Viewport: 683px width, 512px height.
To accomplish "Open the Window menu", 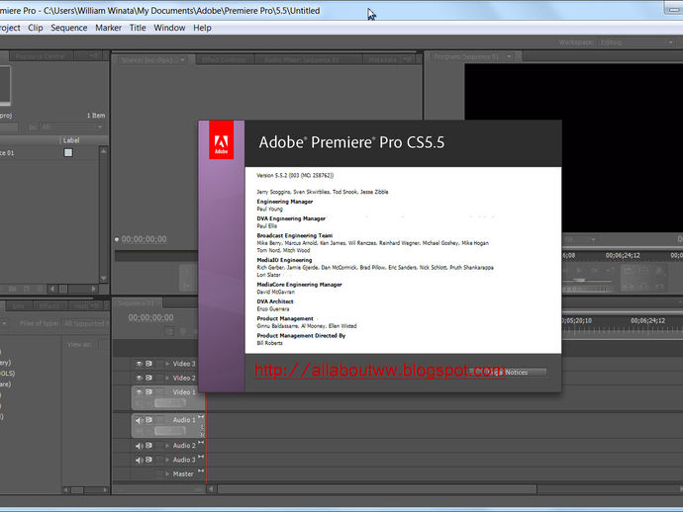I will click(169, 28).
